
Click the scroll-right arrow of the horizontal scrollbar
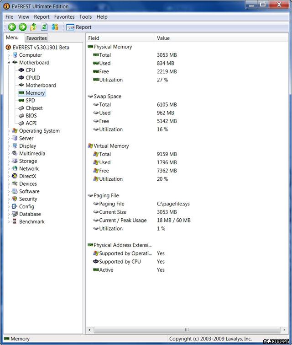(x=284, y=330)
